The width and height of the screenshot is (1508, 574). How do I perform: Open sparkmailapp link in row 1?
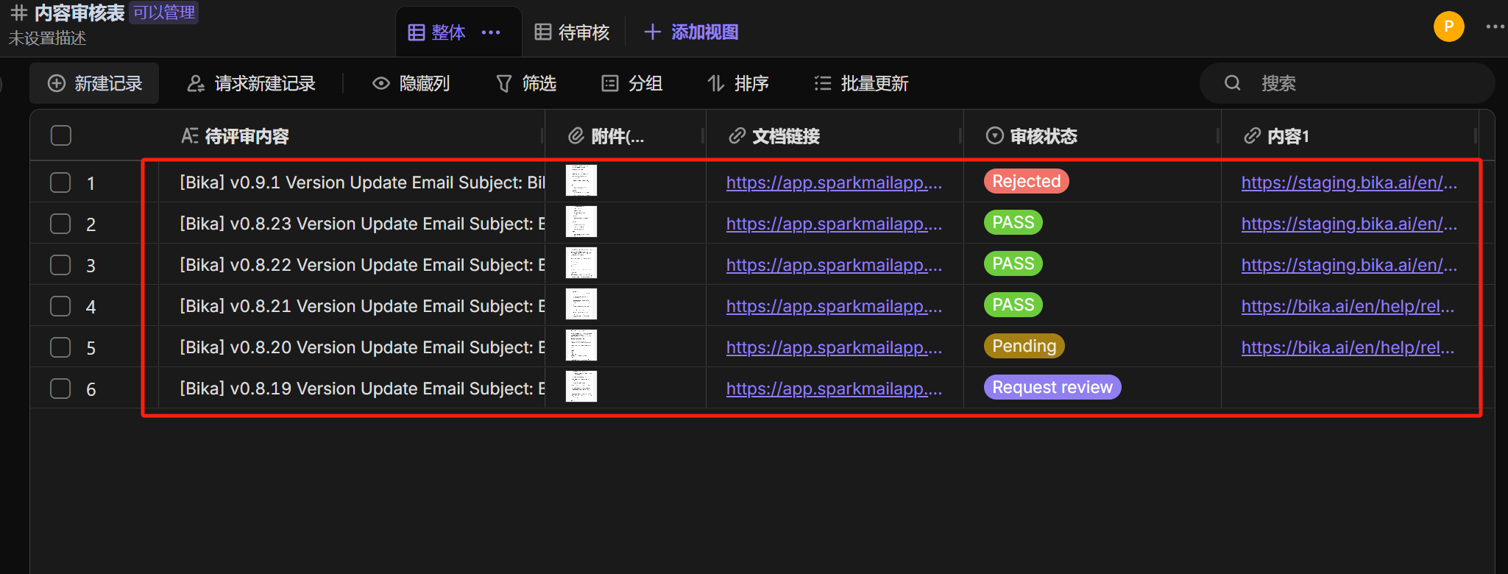point(834,183)
